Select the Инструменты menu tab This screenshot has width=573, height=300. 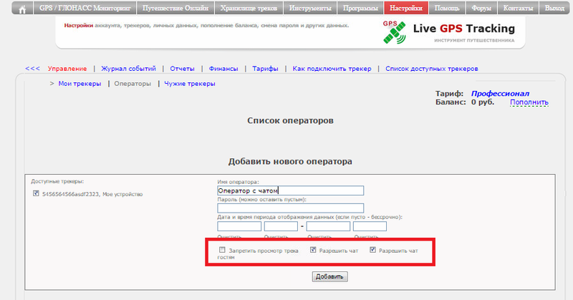point(310,9)
